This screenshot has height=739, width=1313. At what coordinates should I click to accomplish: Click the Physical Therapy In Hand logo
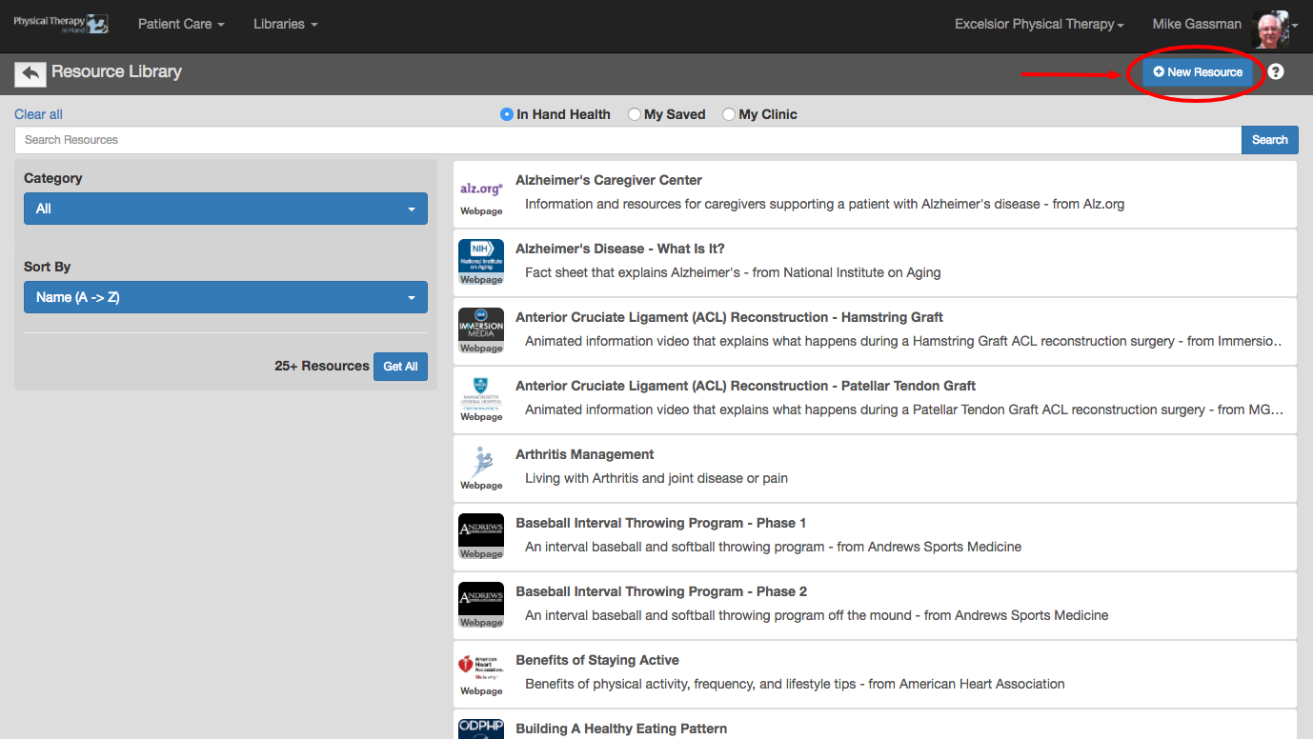pos(61,24)
